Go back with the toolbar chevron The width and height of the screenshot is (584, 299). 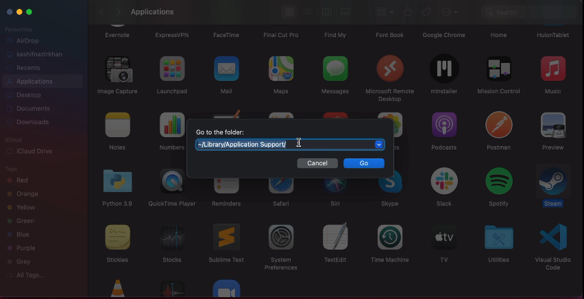[101, 12]
